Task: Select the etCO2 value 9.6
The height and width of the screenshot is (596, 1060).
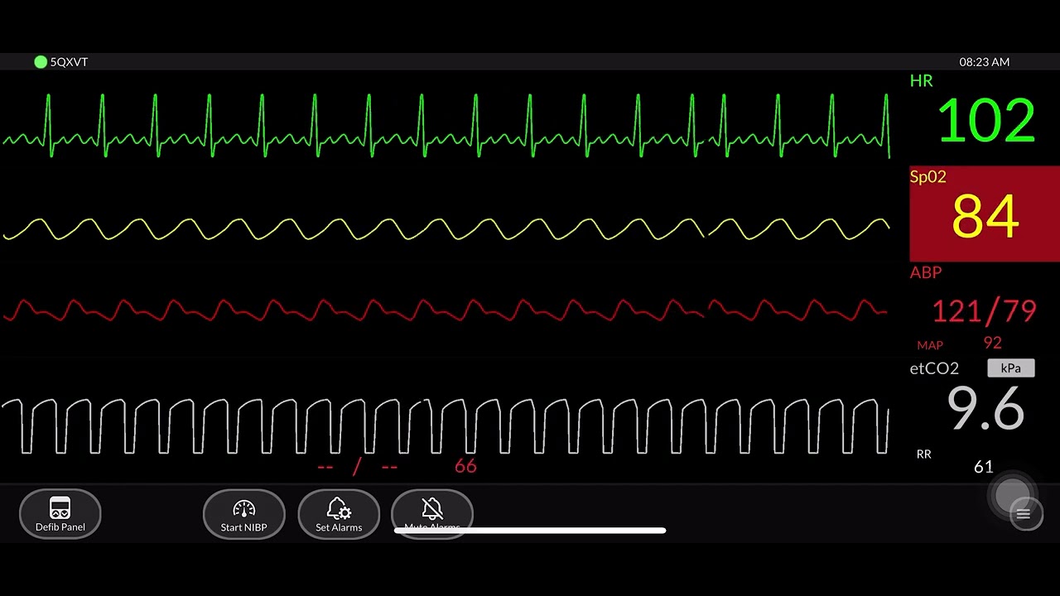Action: tap(985, 409)
